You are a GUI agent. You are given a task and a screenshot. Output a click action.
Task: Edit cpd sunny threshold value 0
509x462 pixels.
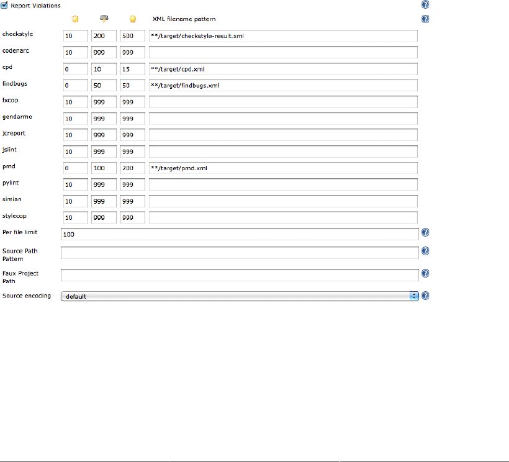point(75,69)
